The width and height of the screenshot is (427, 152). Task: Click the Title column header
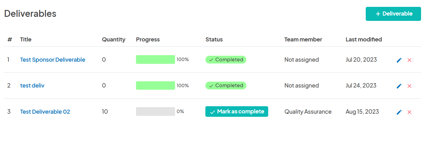click(x=26, y=39)
